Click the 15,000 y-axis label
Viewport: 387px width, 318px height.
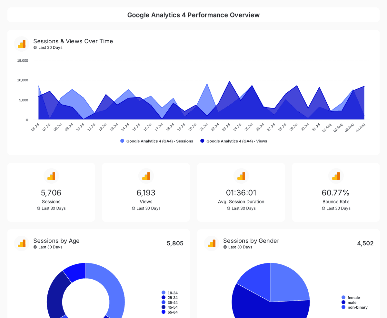pyautogui.click(x=23, y=60)
